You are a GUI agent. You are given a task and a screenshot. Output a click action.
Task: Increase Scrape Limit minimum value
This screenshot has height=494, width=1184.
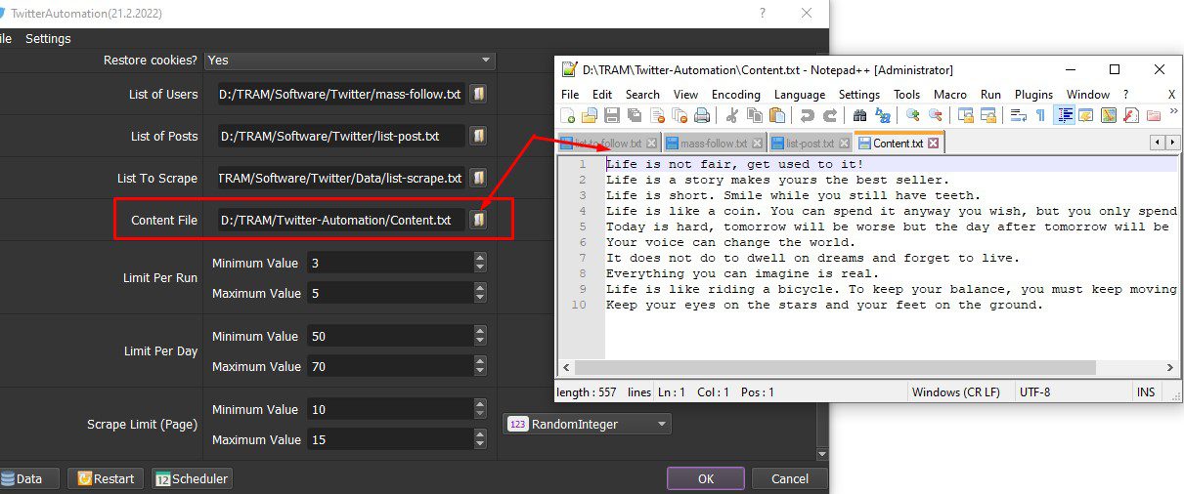[x=479, y=404]
